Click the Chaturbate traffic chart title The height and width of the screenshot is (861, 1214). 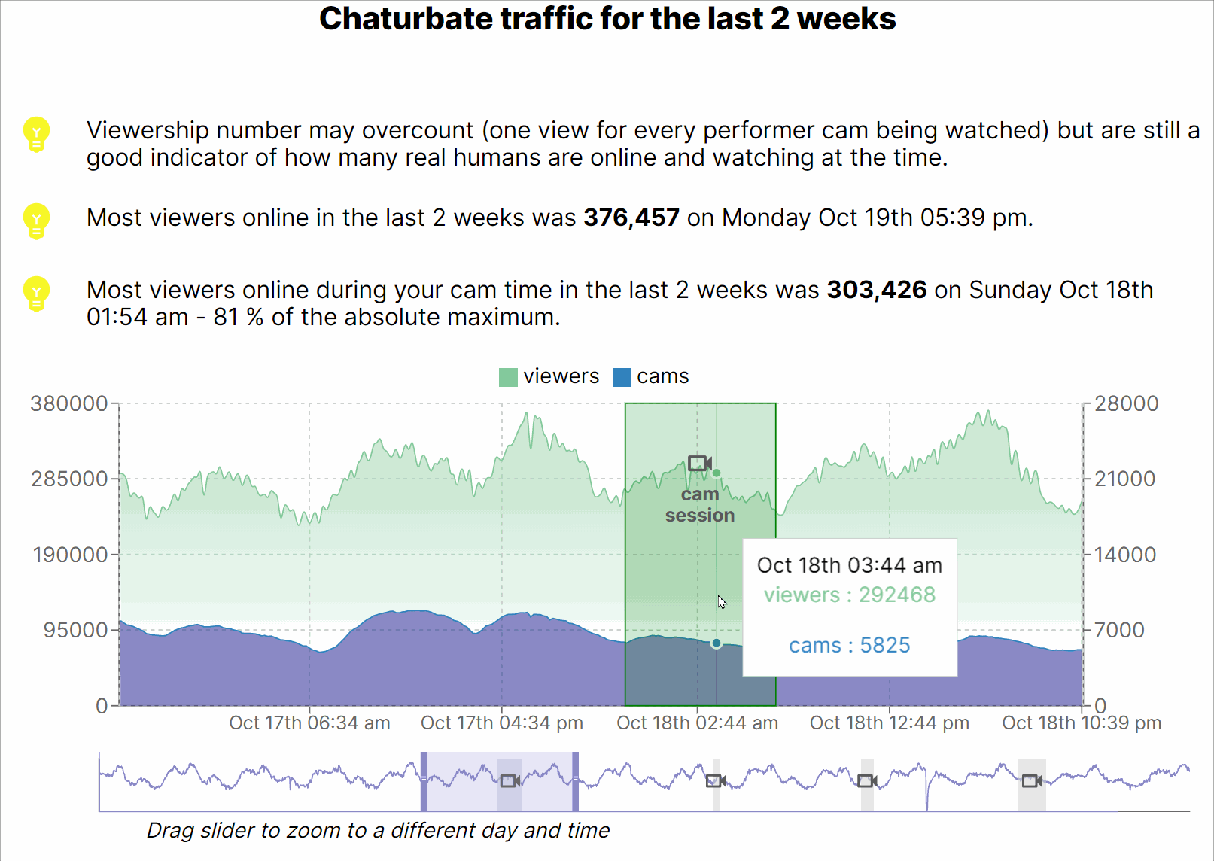click(607, 19)
